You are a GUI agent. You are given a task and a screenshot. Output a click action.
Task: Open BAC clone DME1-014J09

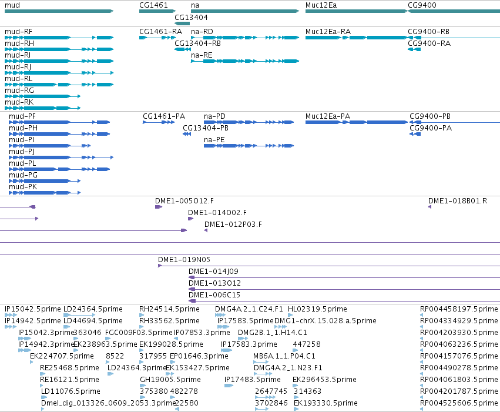coord(344,277)
